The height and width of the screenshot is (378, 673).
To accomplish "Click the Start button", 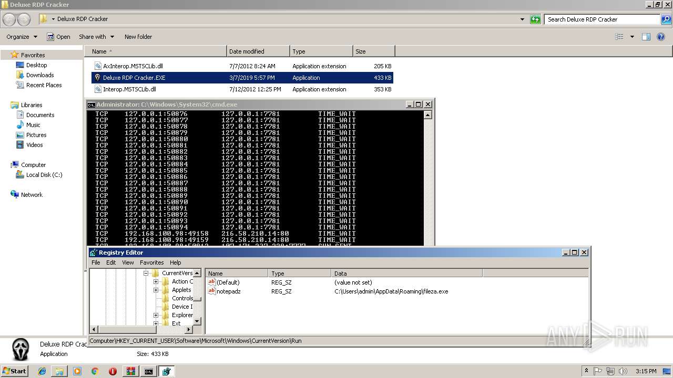I will click(x=14, y=371).
